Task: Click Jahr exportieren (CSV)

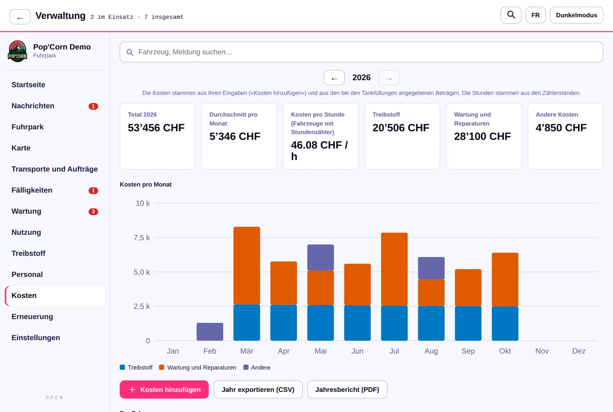Action: 258,389
